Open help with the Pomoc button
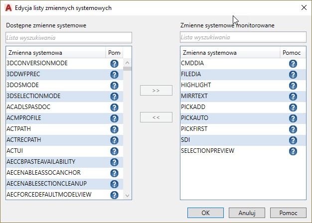Viewport: 312px width, 223px height. [x=288, y=213]
